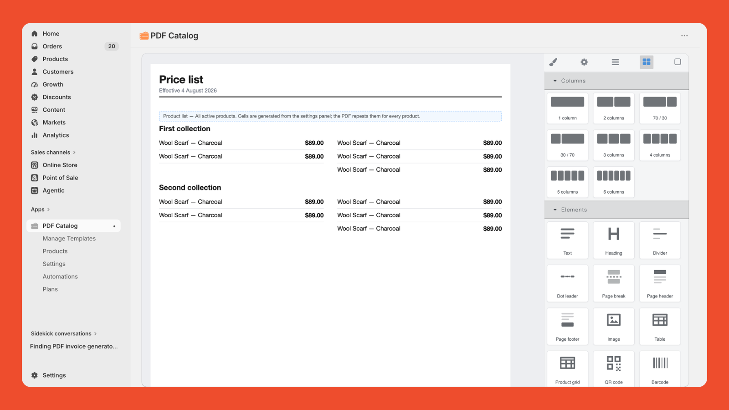Viewport: 729px width, 410px height.
Task: Select the Price list title
Action: click(181, 80)
